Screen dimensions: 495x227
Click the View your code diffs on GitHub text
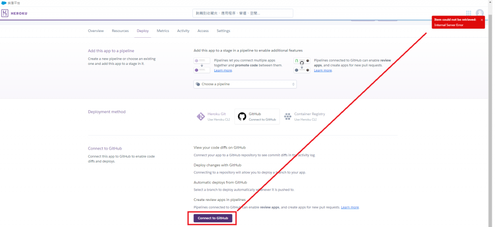pos(220,148)
